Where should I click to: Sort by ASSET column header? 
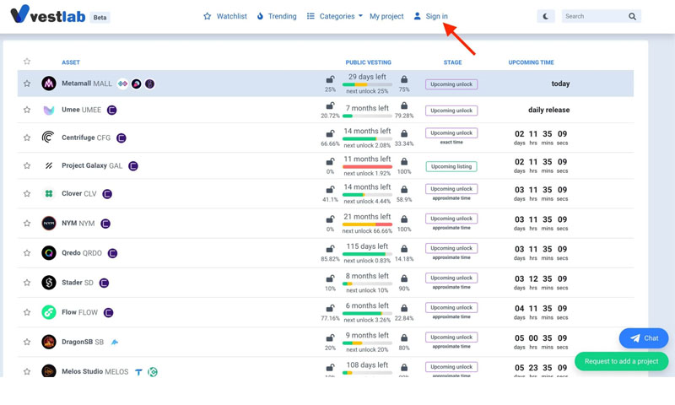pos(71,62)
